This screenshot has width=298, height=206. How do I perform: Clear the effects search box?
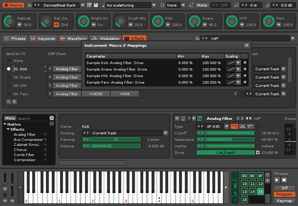[52, 118]
